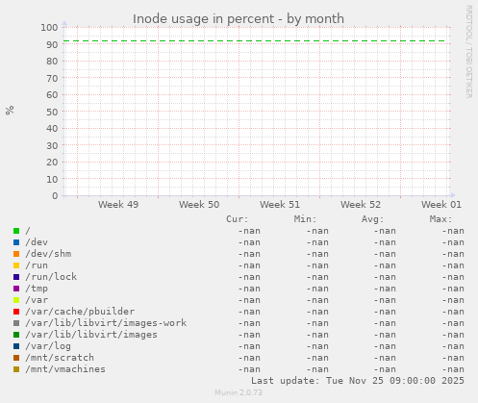Select the /var/lib/libvirt/images-work label
Screen dimensions: 478x403
pos(106,323)
